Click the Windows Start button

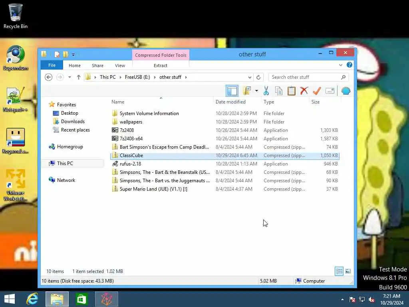pos(10,299)
